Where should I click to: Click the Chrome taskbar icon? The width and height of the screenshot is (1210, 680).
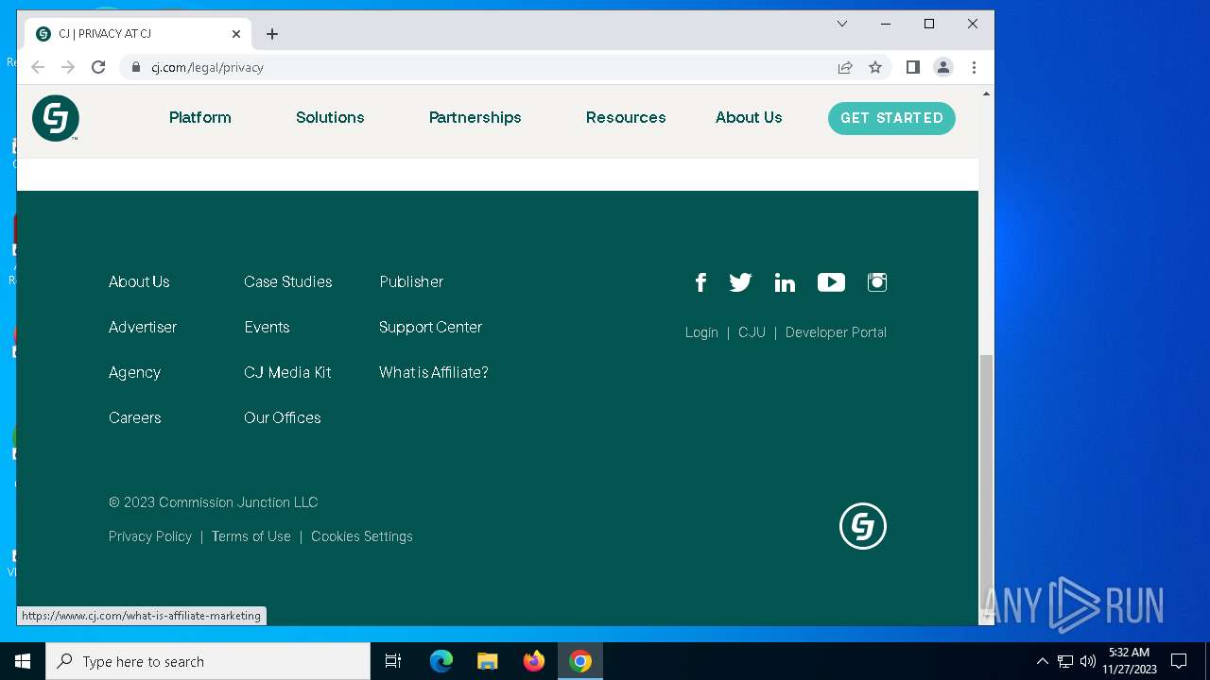(580, 661)
